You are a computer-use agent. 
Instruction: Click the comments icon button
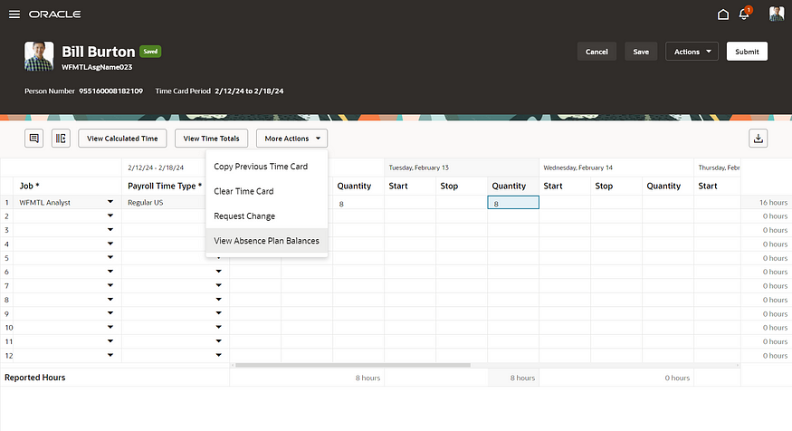tap(34, 139)
